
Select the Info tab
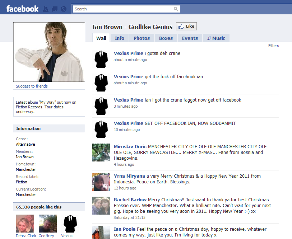point(119,38)
